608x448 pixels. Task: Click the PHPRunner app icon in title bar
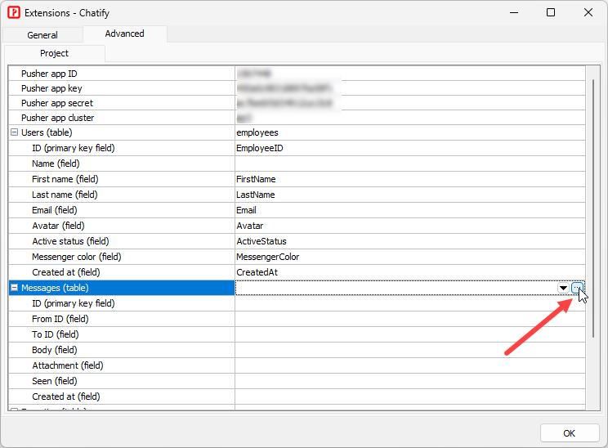click(14, 12)
